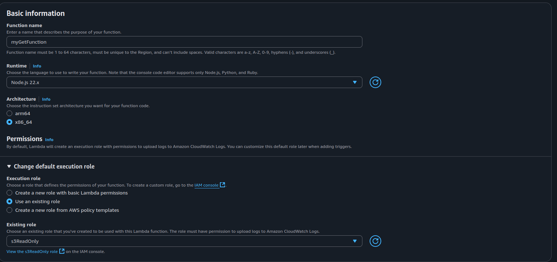Click external link icon beside IAM console

click(x=222, y=185)
